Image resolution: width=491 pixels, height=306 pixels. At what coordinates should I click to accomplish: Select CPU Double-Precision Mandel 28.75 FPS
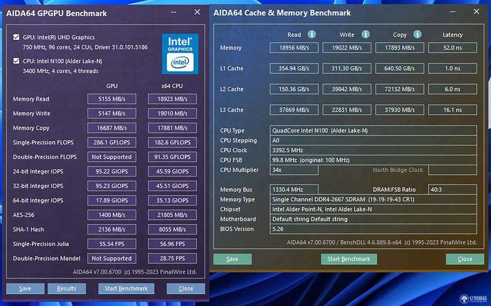(172, 258)
